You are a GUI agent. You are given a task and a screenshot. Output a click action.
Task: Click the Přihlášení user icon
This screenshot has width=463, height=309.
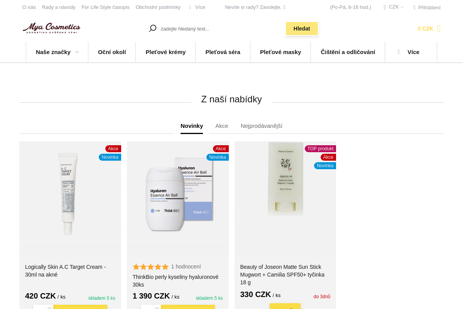(x=414, y=7)
